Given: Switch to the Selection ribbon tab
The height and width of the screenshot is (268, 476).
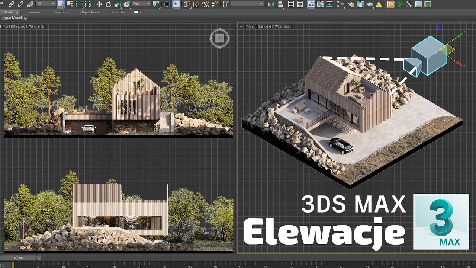Looking at the screenshot, I should click(61, 12).
